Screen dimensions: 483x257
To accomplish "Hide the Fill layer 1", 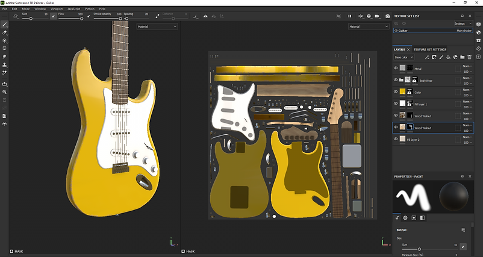I will coord(396,104).
